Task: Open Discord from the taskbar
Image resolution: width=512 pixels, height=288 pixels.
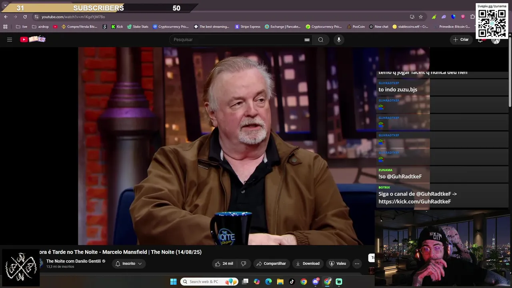Action: point(316,282)
